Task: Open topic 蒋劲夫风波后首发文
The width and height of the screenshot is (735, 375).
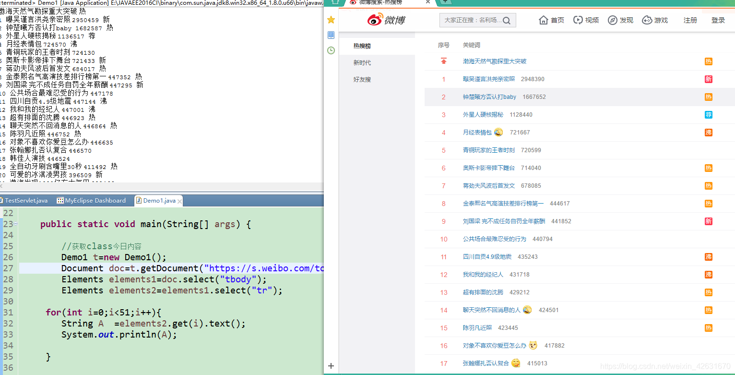Action: [489, 186]
